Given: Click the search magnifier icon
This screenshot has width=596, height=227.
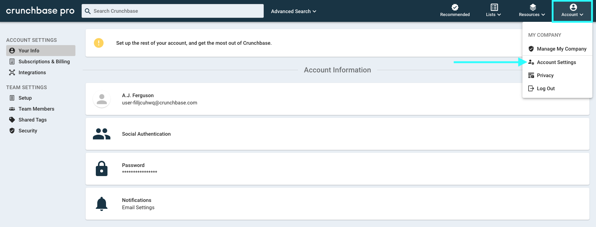Looking at the screenshot, I should click(x=88, y=11).
